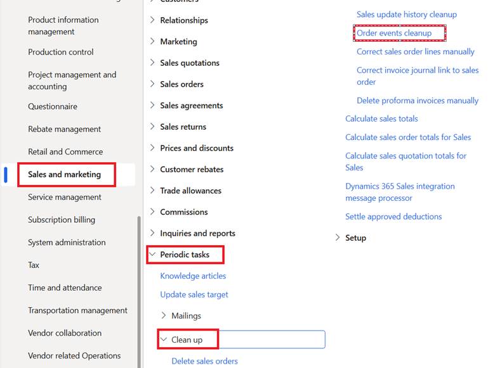This screenshot has height=368, width=495.
Task: Open Knowledge articles link
Action: click(193, 276)
